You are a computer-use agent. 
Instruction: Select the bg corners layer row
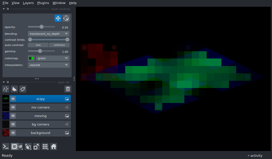(36, 124)
